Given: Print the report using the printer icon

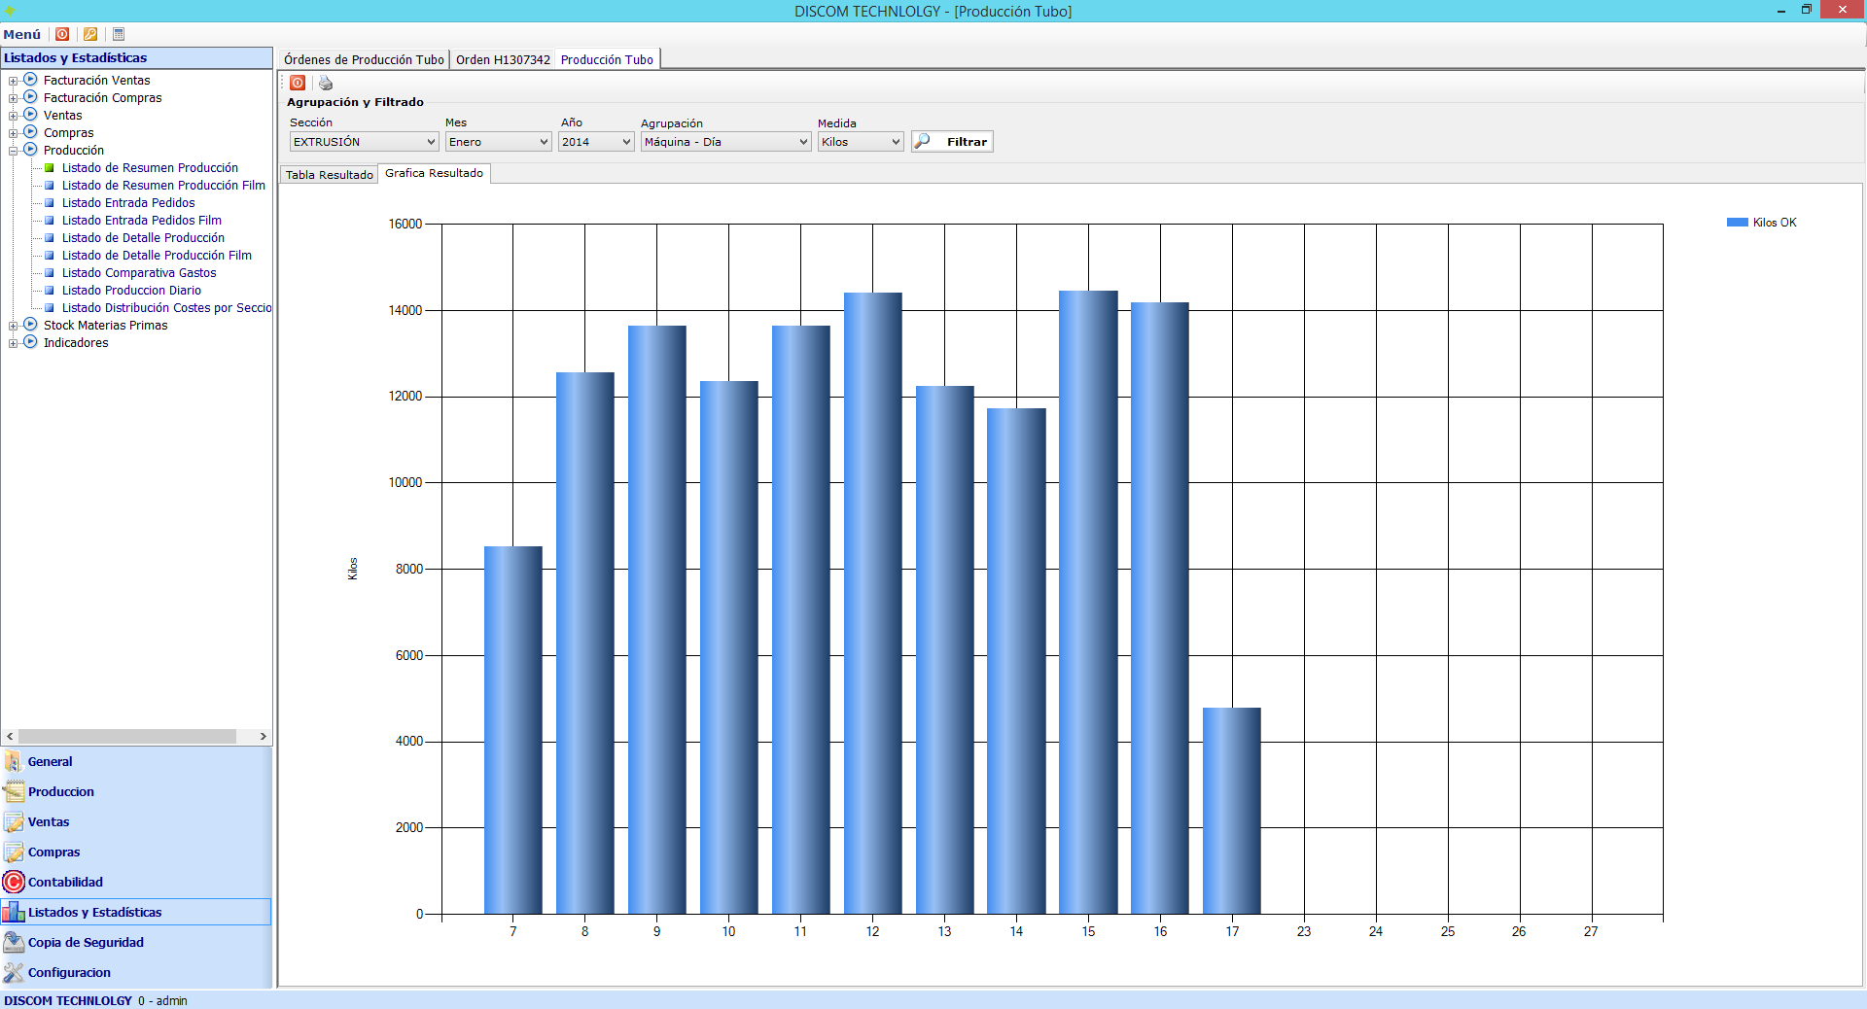Looking at the screenshot, I should coord(326,84).
